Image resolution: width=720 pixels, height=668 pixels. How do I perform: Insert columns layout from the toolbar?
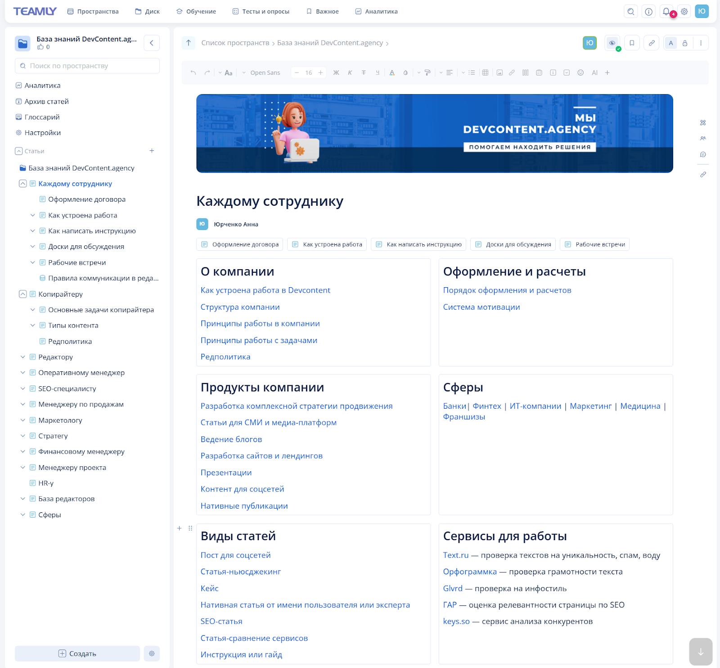click(x=525, y=72)
